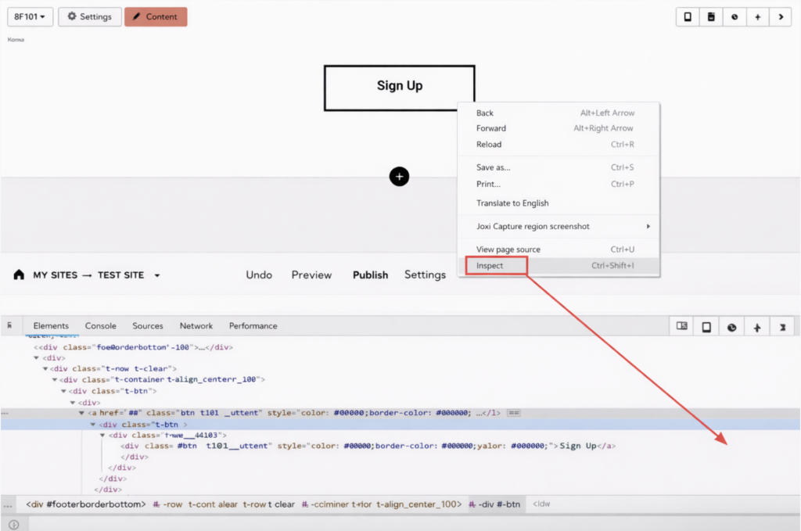Click the Sign Up button
The width and height of the screenshot is (801, 531).
399,87
